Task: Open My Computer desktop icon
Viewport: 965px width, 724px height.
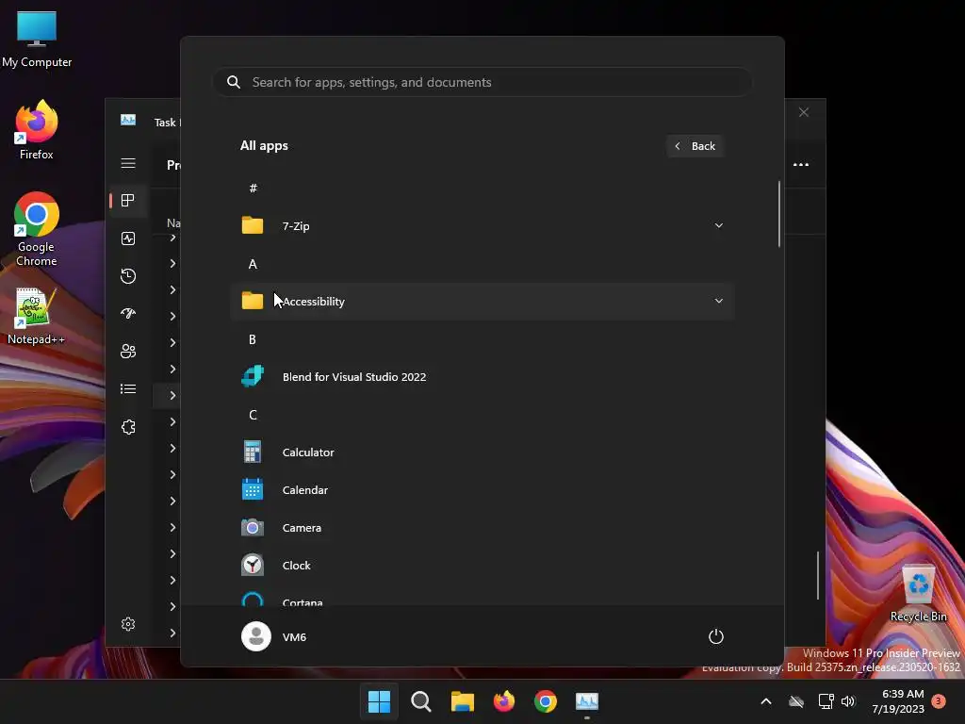Action: coord(37,39)
